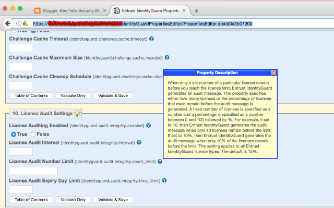The width and height of the screenshot is (334, 208).
Task: Open a new browser tab
Action: click(x=196, y=10)
